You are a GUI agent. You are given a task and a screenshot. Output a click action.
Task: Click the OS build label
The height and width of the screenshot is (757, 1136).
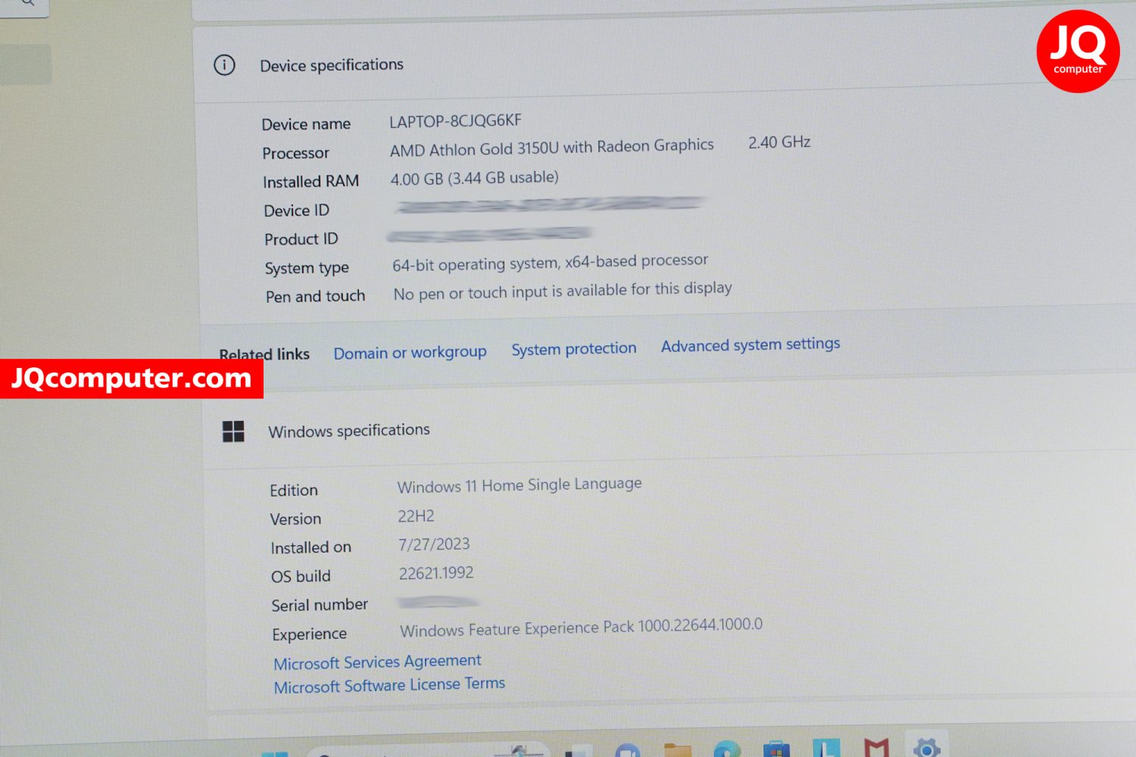click(x=301, y=577)
